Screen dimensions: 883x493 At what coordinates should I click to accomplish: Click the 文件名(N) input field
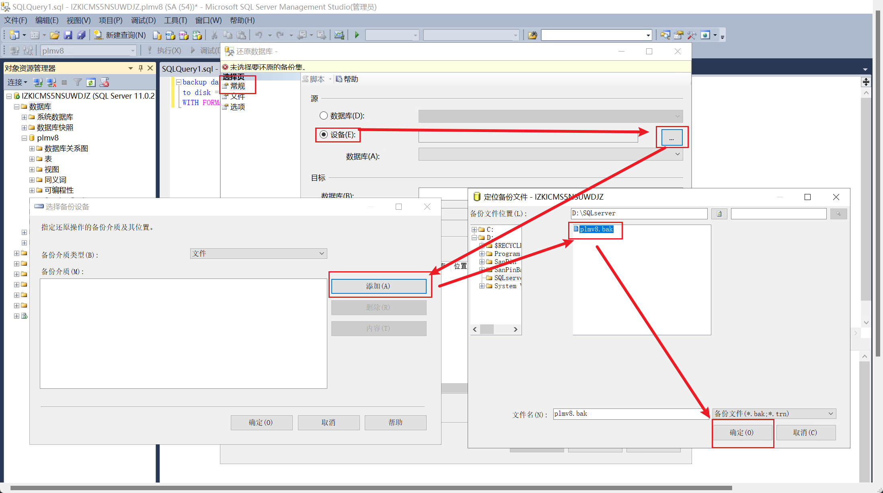(x=631, y=414)
